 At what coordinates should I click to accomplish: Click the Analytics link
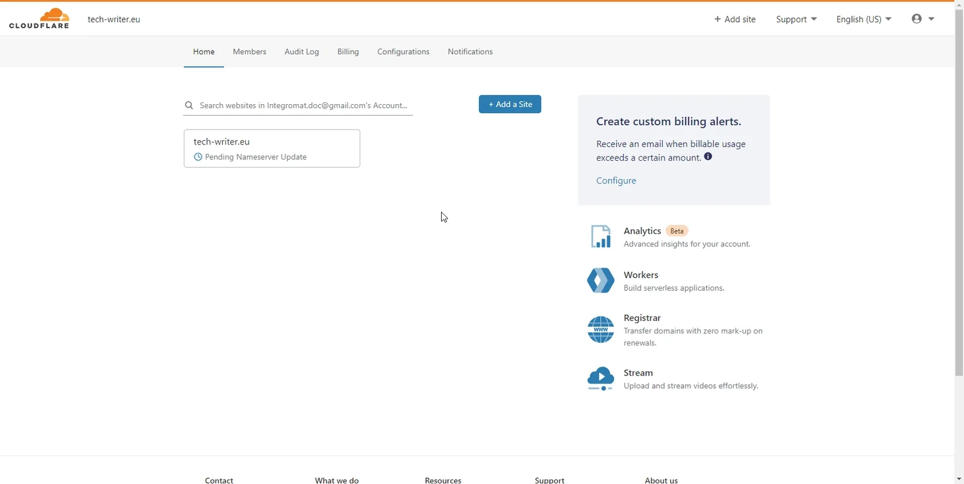(642, 231)
